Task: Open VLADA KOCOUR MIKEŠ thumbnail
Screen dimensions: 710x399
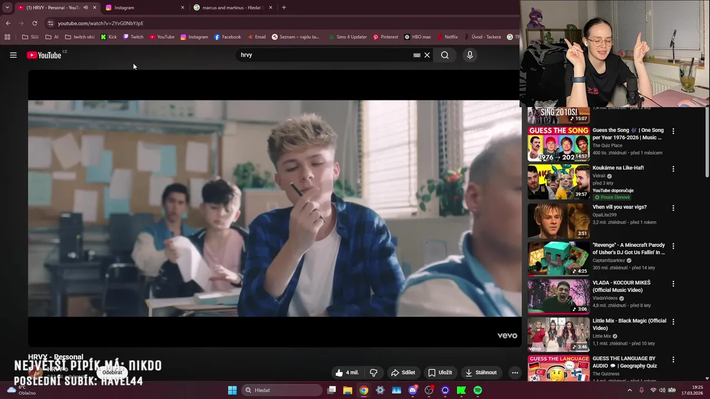Action: pos(559,296)
